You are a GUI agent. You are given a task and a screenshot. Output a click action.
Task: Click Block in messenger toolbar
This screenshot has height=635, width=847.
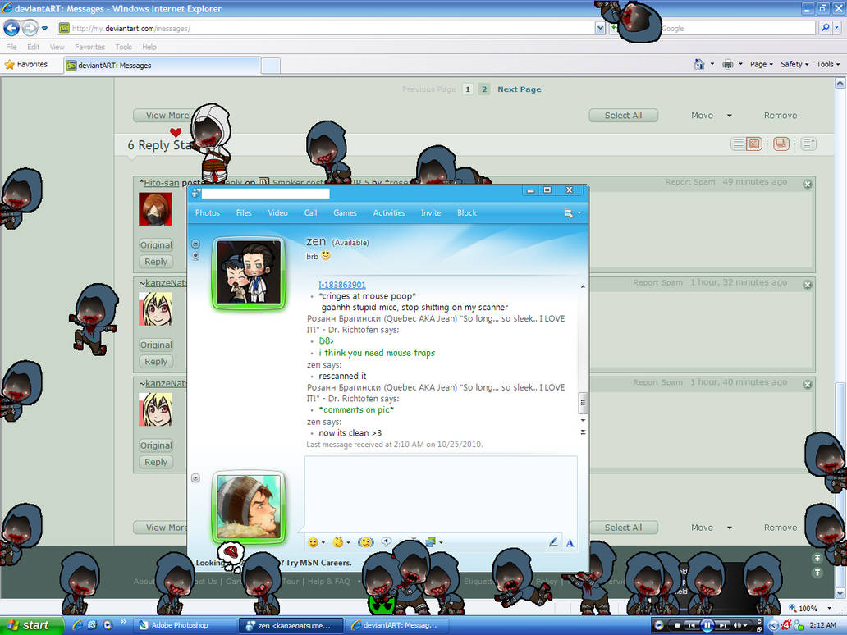coord(467,212)
